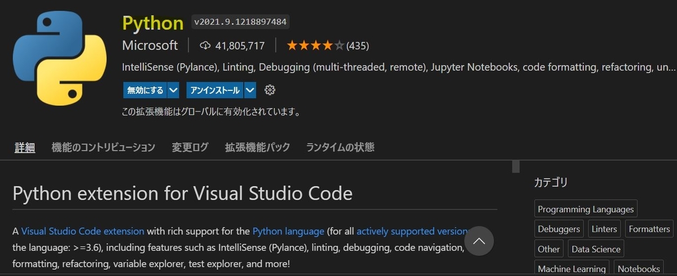Viewport: 677px width, 276px height.
Task: Select the Programming Languages category tag
Action: (586, 209)
